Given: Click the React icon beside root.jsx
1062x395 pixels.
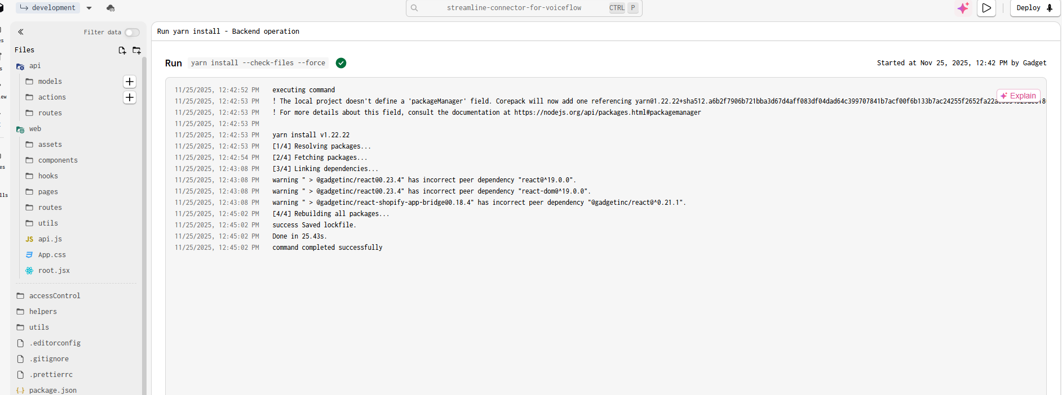Looking at the screenshot, I should click(x=29, y=271).
